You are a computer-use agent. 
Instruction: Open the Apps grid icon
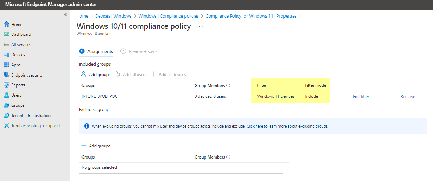pos(6,65)
